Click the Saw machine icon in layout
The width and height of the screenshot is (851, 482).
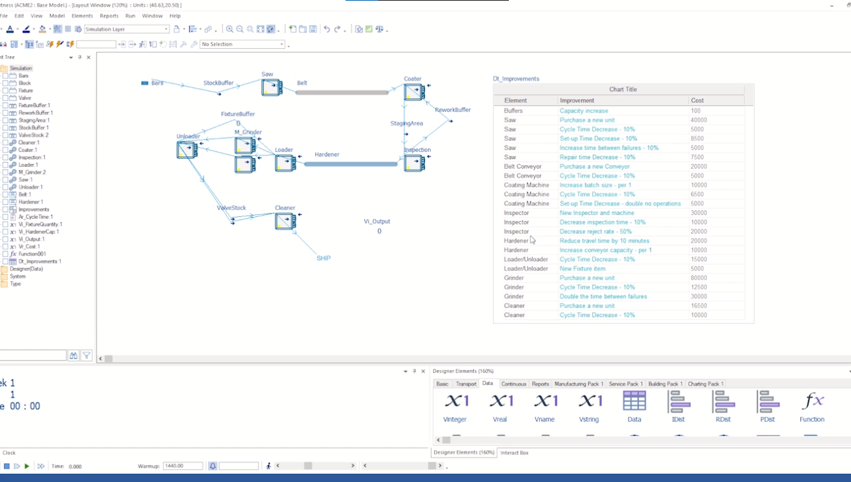[271, 87]
